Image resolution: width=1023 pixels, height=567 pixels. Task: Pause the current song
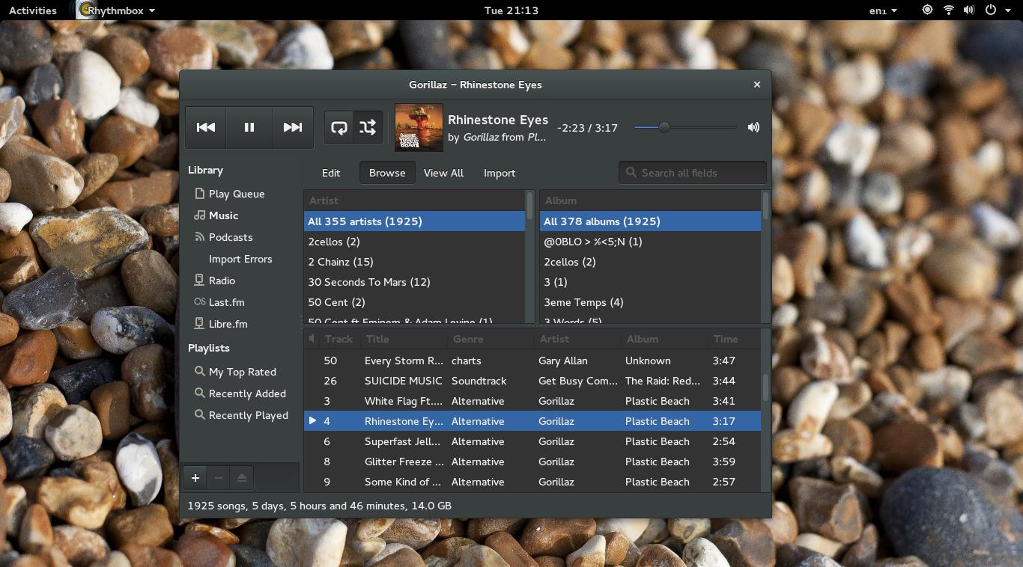[249, 127]
